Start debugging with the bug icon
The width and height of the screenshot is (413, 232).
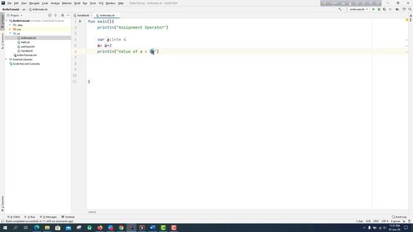coord(379,9)
